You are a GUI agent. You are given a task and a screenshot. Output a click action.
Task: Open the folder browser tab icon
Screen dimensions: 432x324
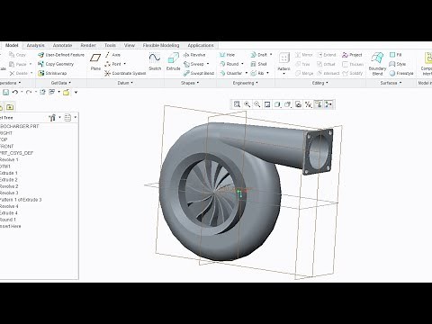[x=10, y=107]
